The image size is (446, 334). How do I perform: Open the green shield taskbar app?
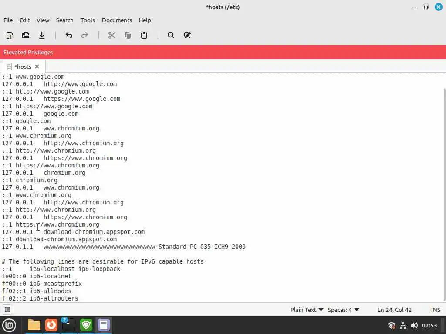(86, 325)
